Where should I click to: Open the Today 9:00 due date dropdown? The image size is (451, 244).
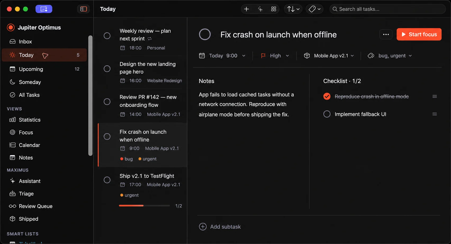pyautogui.click(x=222, y=56)
